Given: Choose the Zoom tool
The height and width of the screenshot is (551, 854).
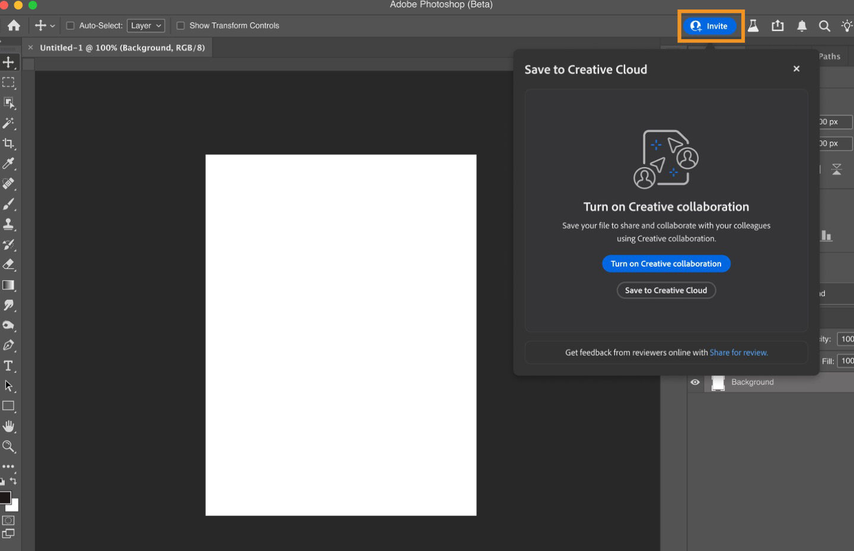Looking at the screenshot, I should pyautogui.click(x=8, y=447).
